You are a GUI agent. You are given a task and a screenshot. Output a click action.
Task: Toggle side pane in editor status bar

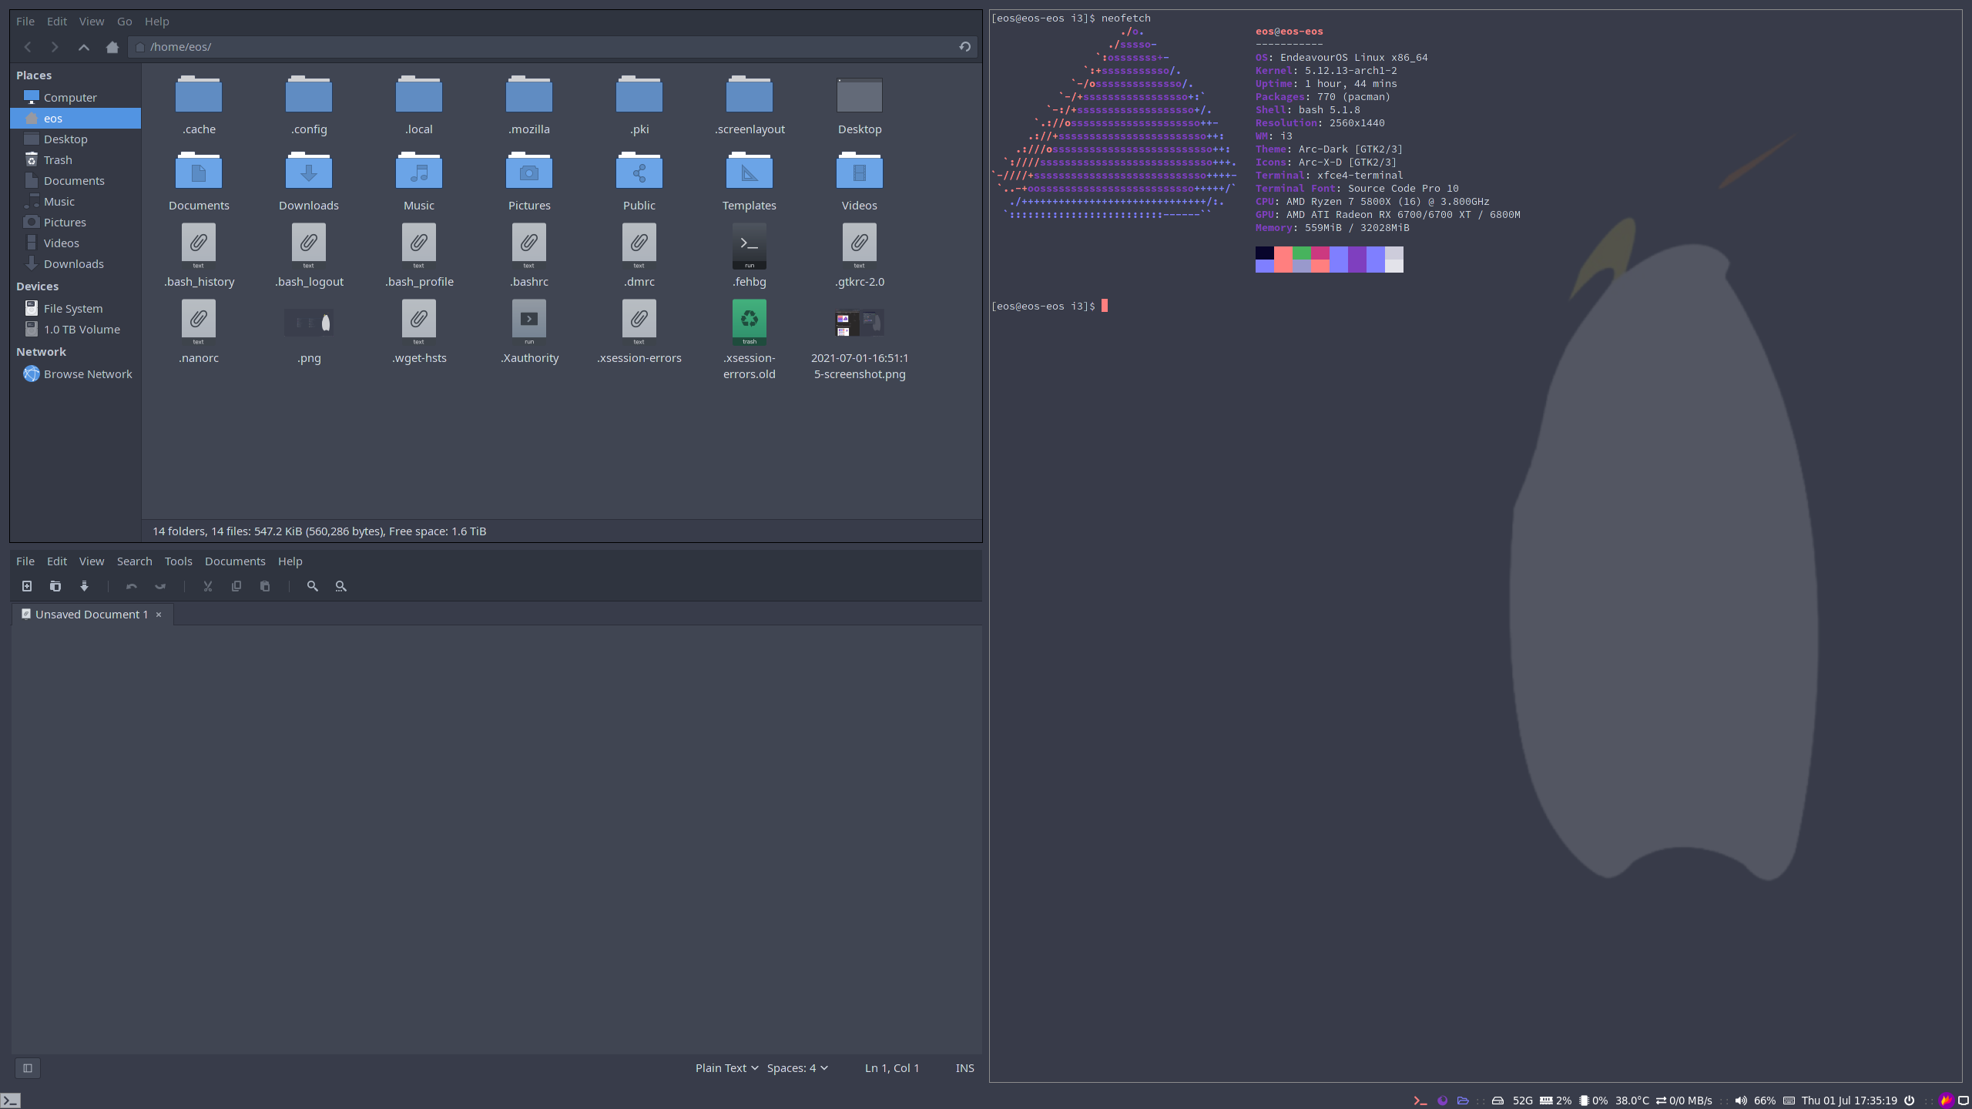pos(28,1068)
